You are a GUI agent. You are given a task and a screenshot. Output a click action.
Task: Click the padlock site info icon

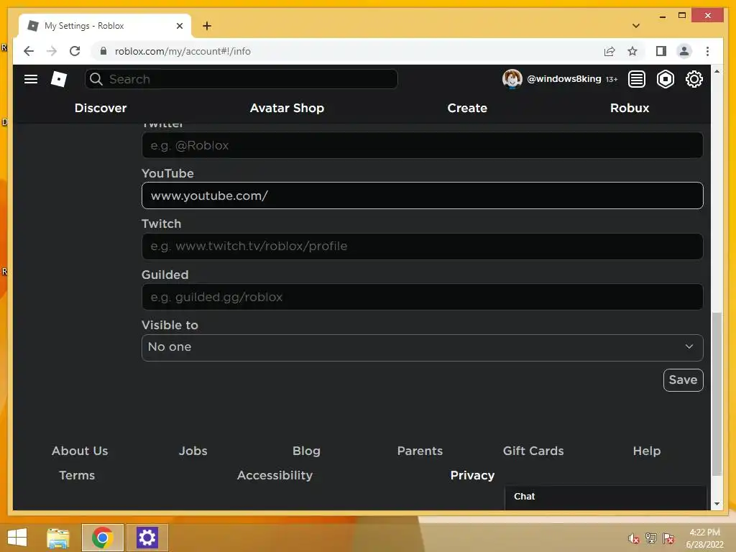pyautogui.click(x=103, y=51)
